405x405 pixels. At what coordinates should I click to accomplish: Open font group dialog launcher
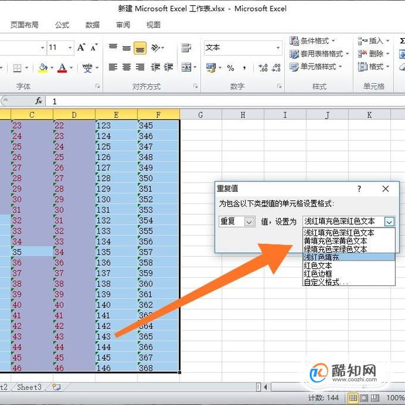pyautogui.click(x=98, y=86)
